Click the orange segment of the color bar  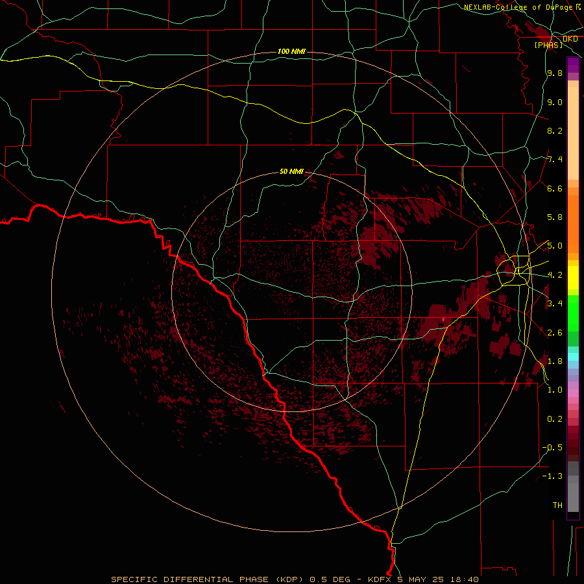[x=573, y=224]
